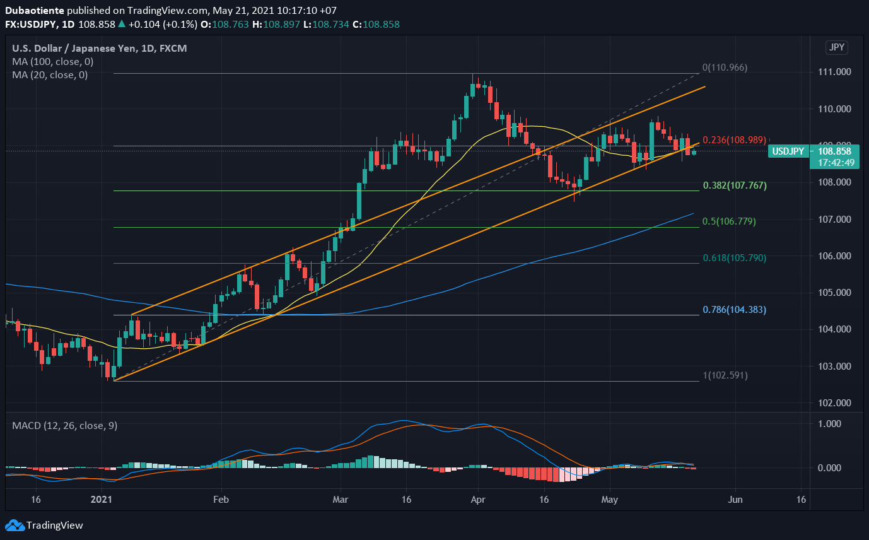Click the 2021 time axis label

(x=102, y=498)
